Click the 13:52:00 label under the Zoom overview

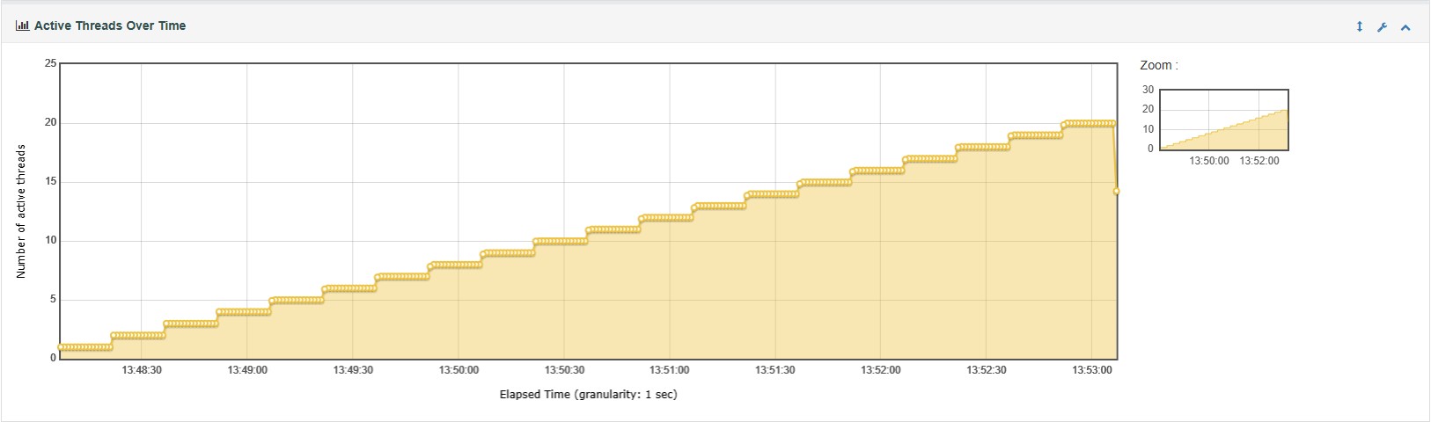click(x=1259, y=161)
